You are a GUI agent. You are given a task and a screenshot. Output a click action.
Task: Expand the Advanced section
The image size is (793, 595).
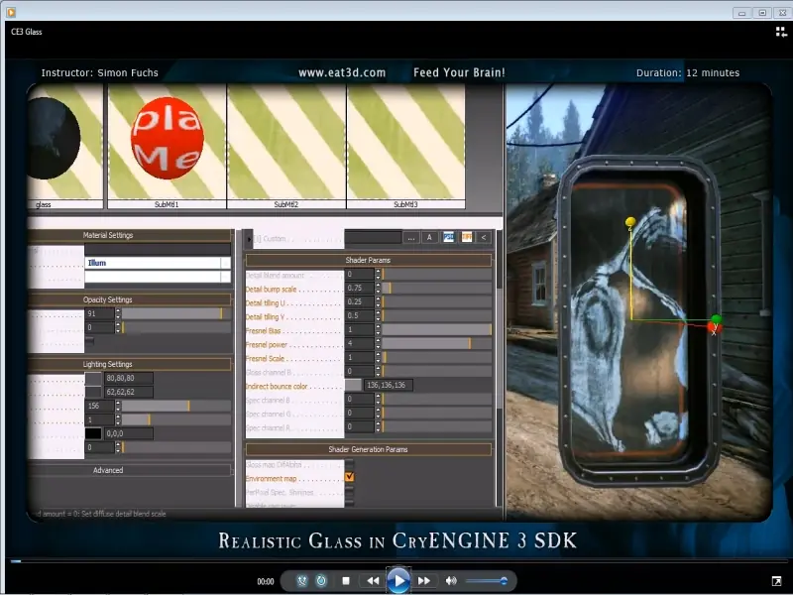click(130, 470)
